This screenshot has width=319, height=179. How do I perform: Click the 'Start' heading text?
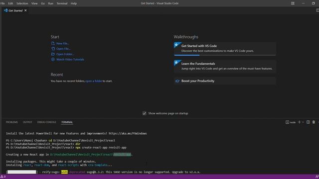click(x=55, y=37)
